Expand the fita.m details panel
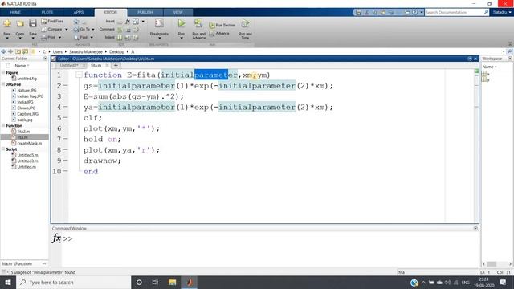 pos(44,264)
